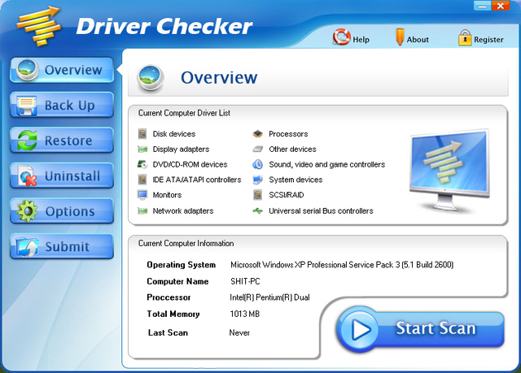This screenshot has width=521, height=373.
Task: Open the Uninstall section
Action: coord(62,176)
